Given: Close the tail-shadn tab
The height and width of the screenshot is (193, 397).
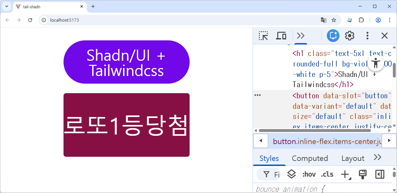Looking at the screenshot, I should point(82,7).
